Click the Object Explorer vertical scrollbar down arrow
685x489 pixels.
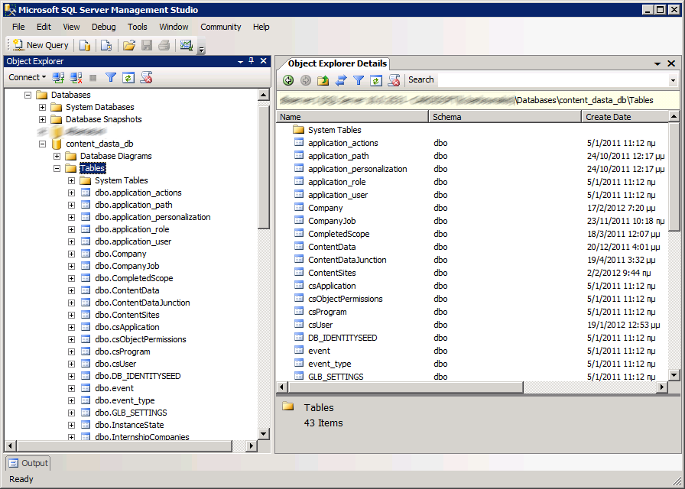click(264, 434)
